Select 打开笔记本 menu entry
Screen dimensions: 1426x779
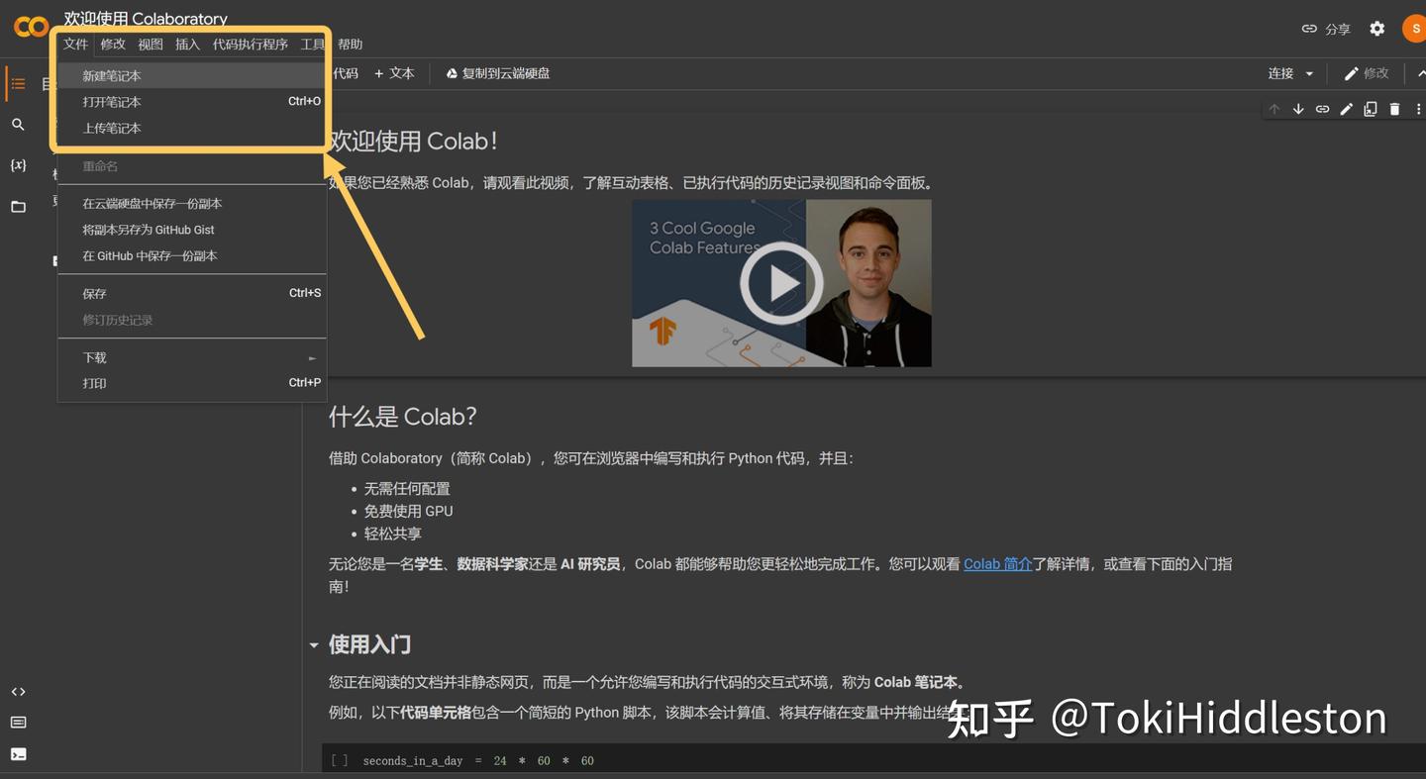[192, 102]
